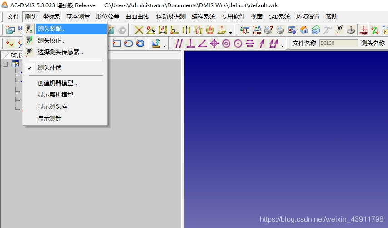Viewport: 388px width, 228px height.
Task: Expand the tolerance toolbar dropdown arrow
Action: pos(282,46)
